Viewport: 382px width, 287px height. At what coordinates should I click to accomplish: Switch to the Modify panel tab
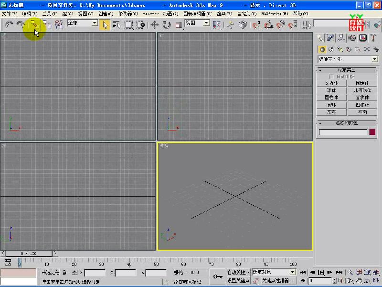330,38
